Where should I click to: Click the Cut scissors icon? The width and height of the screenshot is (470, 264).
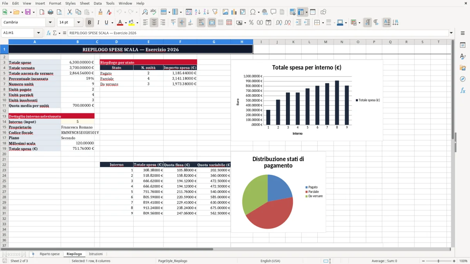pos(69,12)
